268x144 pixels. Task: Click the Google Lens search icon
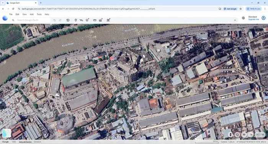point(220,9)
